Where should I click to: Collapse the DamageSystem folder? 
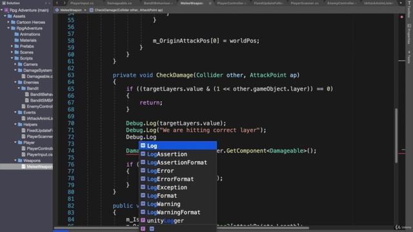coord(15,70)
